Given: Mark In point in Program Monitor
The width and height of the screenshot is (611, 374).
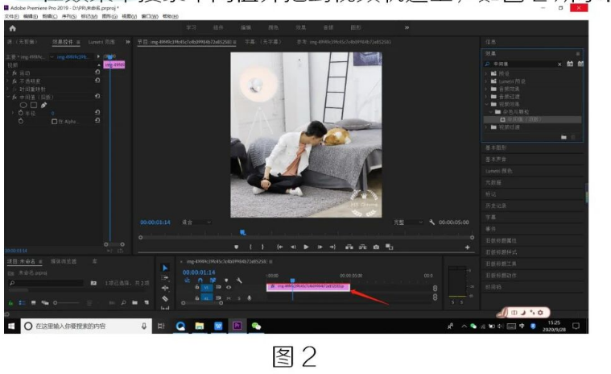Looking at the screenshot, I should click(250, 247).
